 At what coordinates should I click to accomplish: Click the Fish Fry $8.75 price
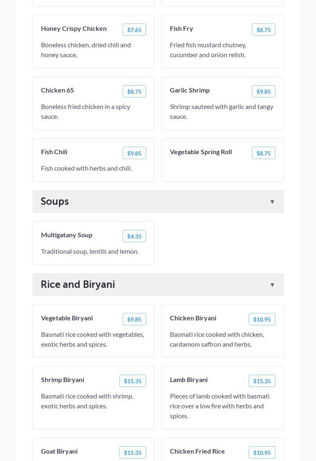pos(263,30)
